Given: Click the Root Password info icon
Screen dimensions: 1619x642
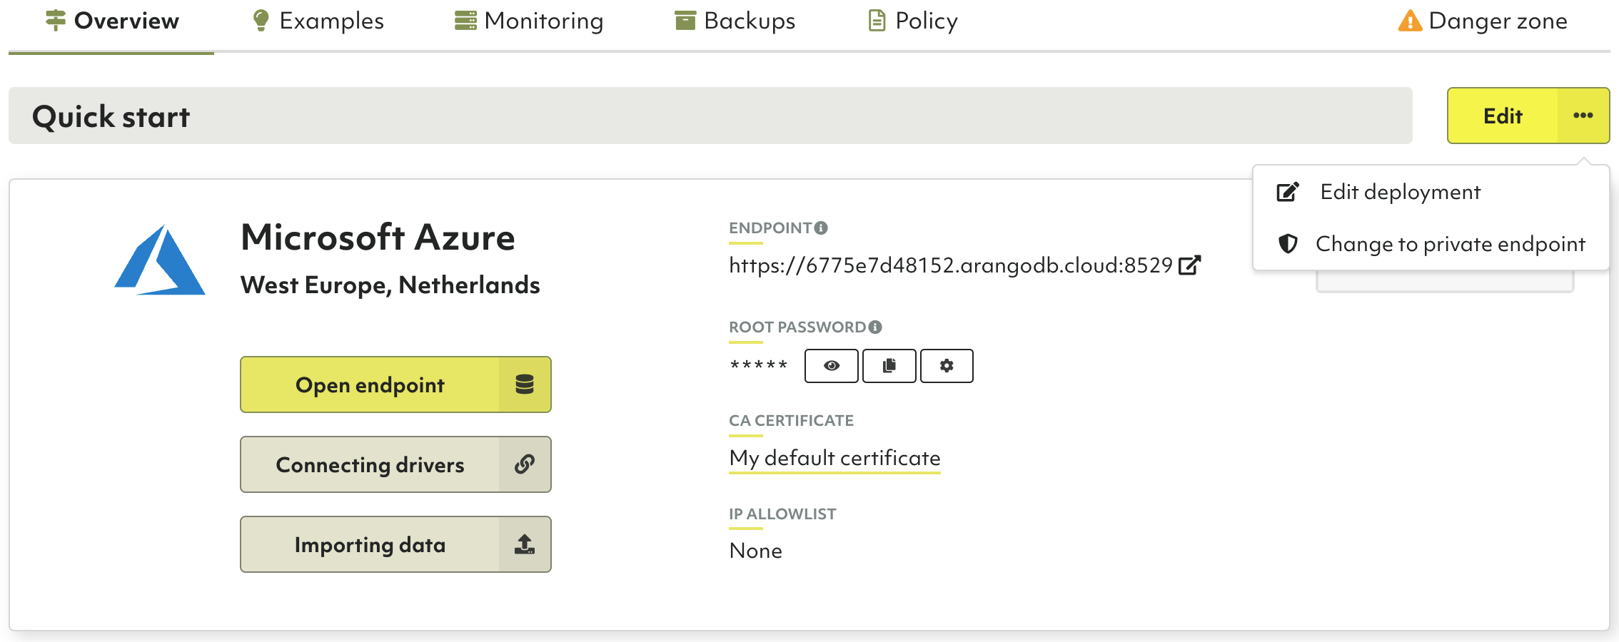Looking at the screenshot, I should [875, 327].
